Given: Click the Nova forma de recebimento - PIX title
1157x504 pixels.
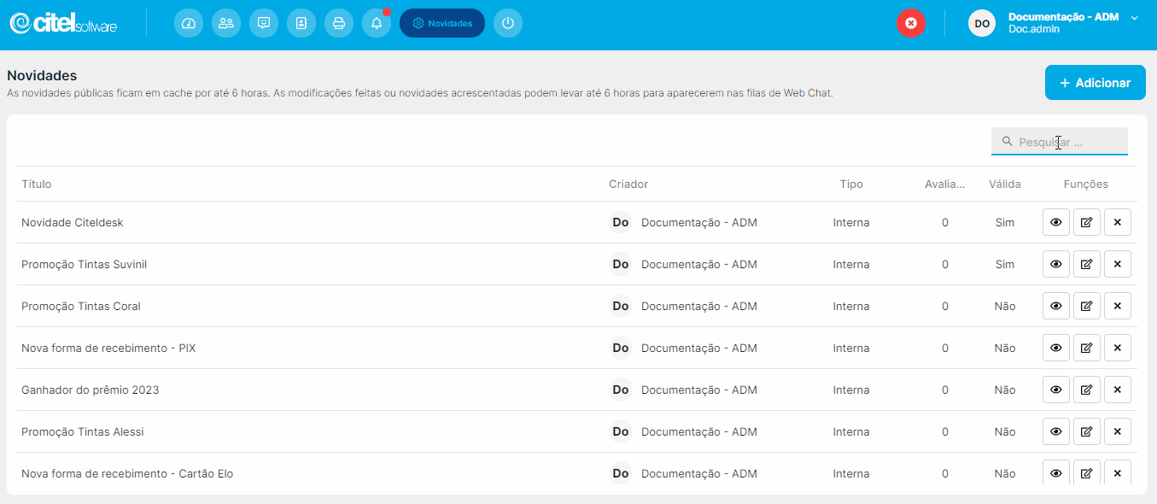Looking at the screenshot, I should 108,348.
